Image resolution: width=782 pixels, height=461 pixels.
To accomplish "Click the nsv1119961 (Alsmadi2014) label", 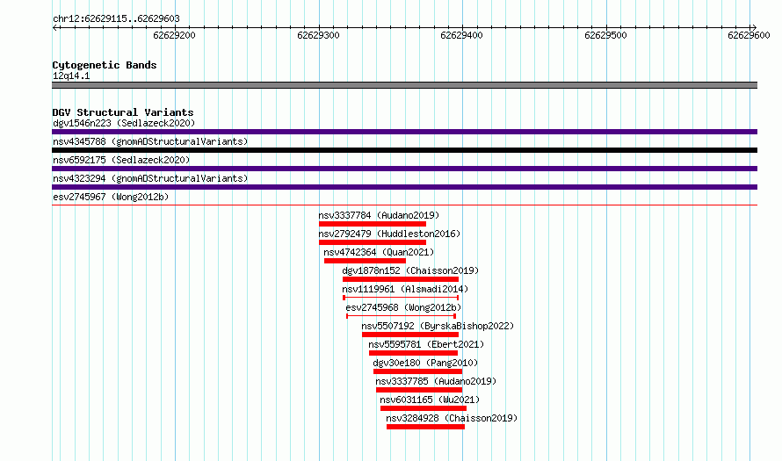I will tap(405, 289).
